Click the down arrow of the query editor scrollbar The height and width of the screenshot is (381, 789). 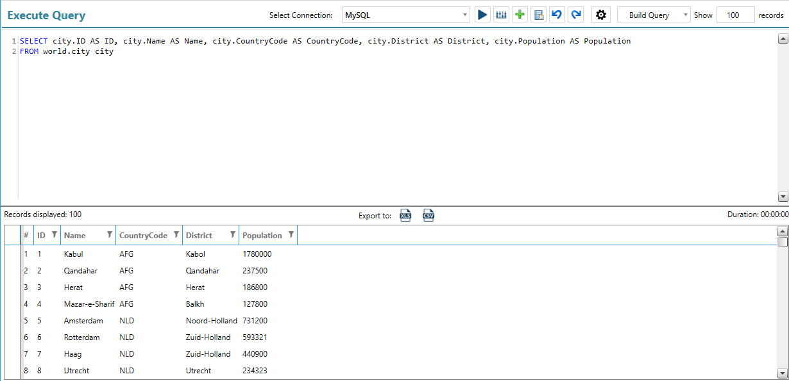pyautogui.click(x=783, y=197)
